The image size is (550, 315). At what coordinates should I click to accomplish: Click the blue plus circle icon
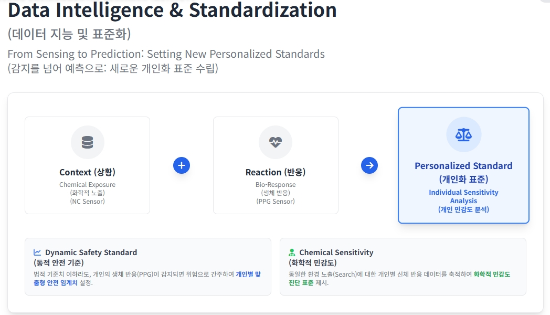pos(182,165)
